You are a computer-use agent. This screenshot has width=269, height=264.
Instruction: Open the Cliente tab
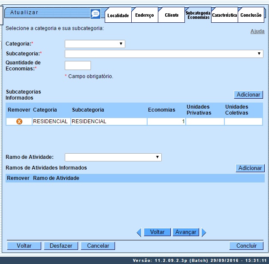tap(172, 15)
